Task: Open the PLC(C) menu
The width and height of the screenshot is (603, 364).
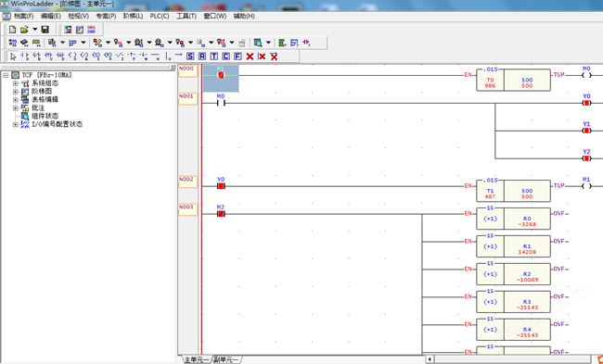Action: tap(160, 16)
